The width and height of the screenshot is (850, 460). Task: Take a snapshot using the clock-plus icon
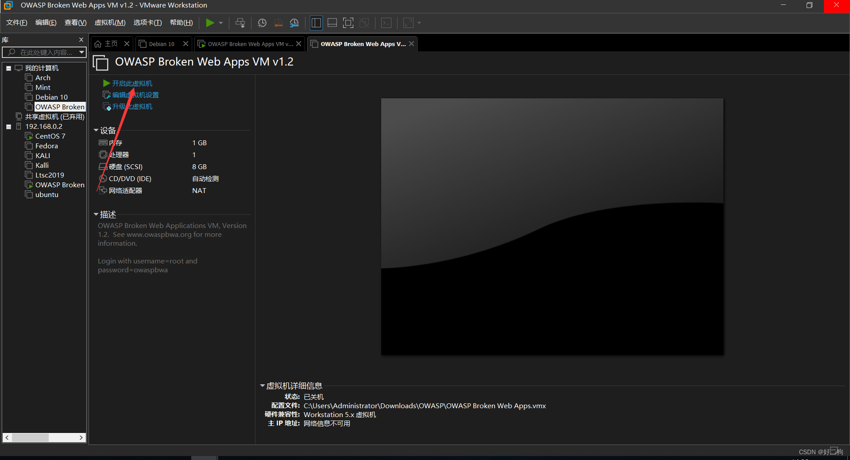coord(262,23)
